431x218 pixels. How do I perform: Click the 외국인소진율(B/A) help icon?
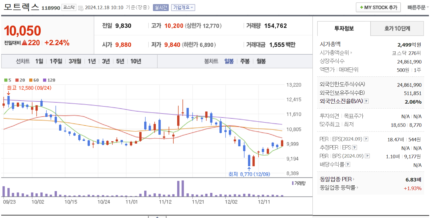pos(366,102)
